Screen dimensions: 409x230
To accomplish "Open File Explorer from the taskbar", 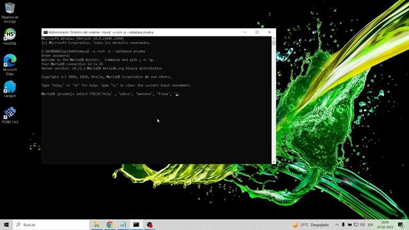I will coord(96,224).
